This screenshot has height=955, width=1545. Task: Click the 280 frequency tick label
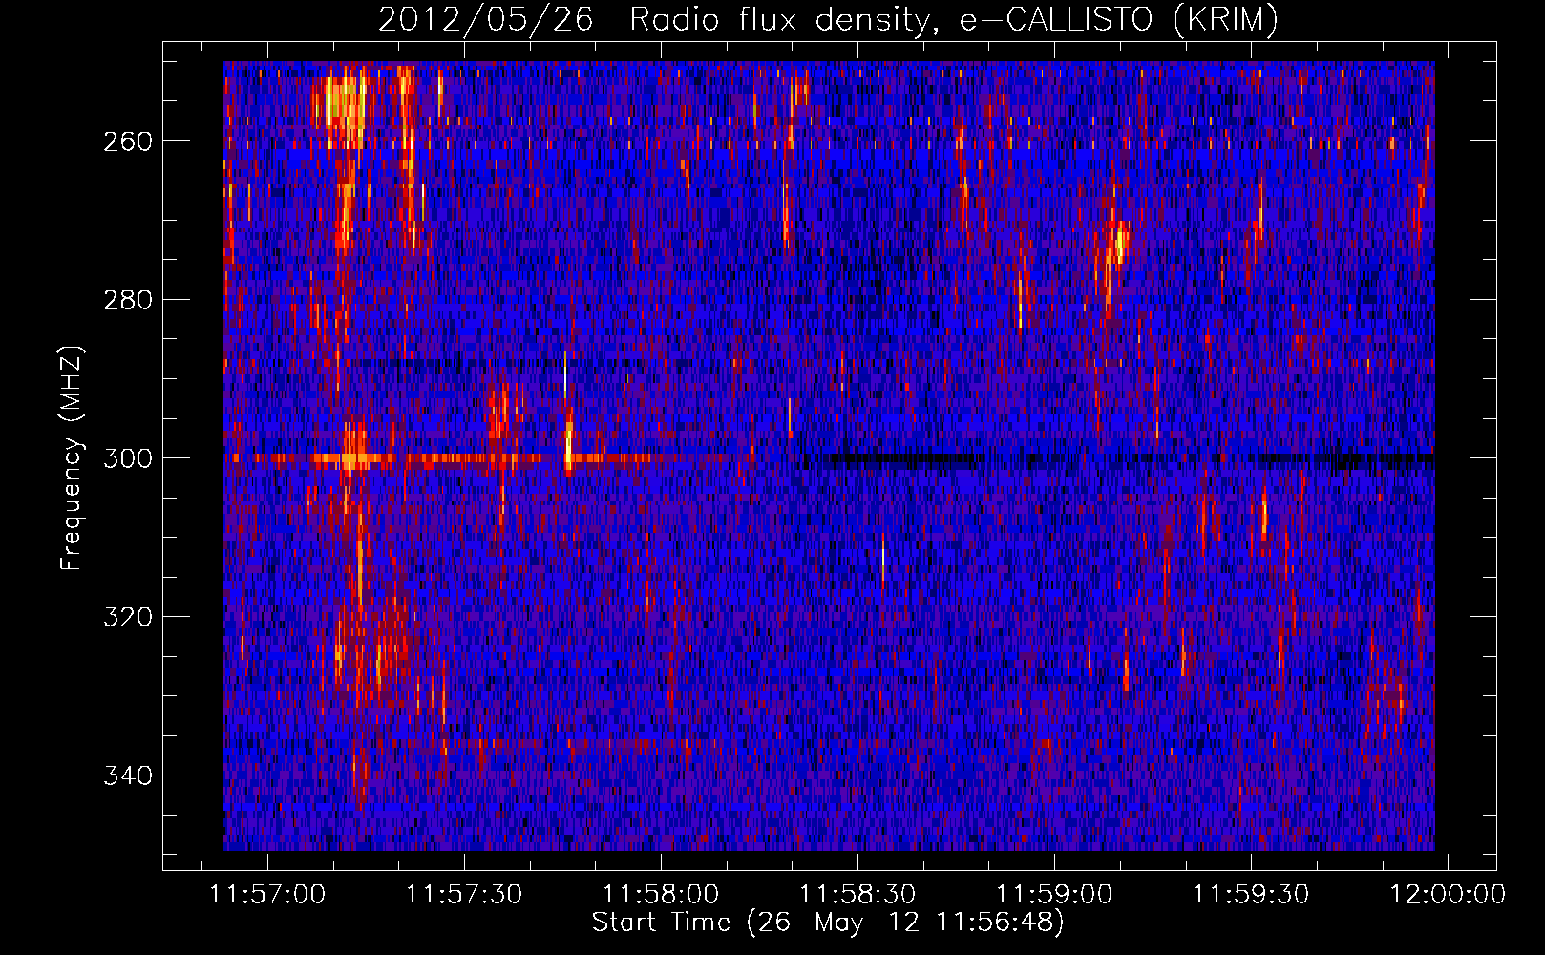[x=127, y=300]
